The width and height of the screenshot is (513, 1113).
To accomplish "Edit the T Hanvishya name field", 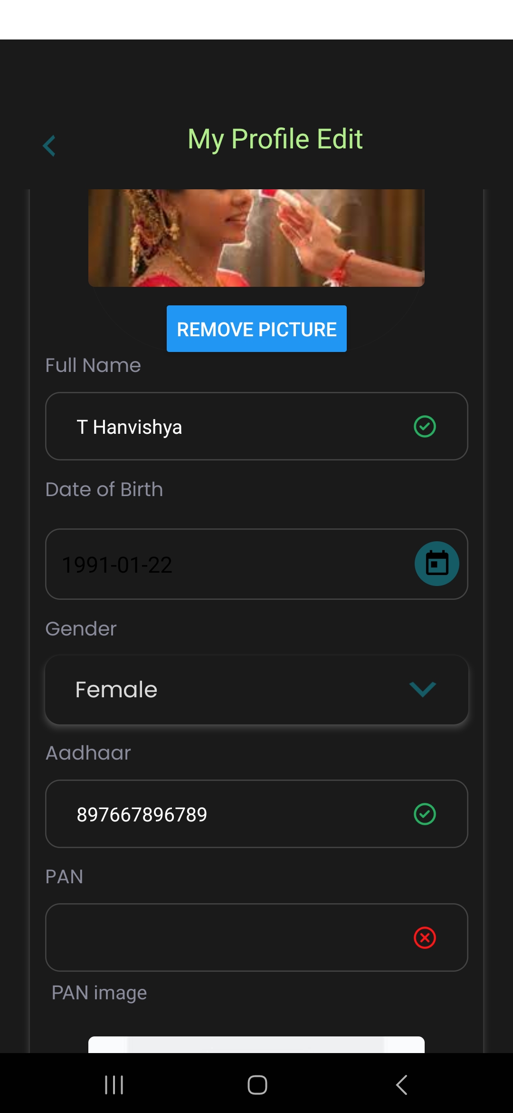I will coord(256,426).
